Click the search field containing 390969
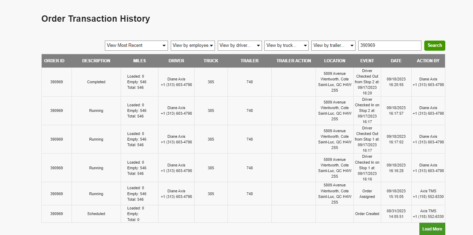 pos(390,45)
